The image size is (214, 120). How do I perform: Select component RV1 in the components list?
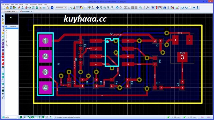[7, 46]
